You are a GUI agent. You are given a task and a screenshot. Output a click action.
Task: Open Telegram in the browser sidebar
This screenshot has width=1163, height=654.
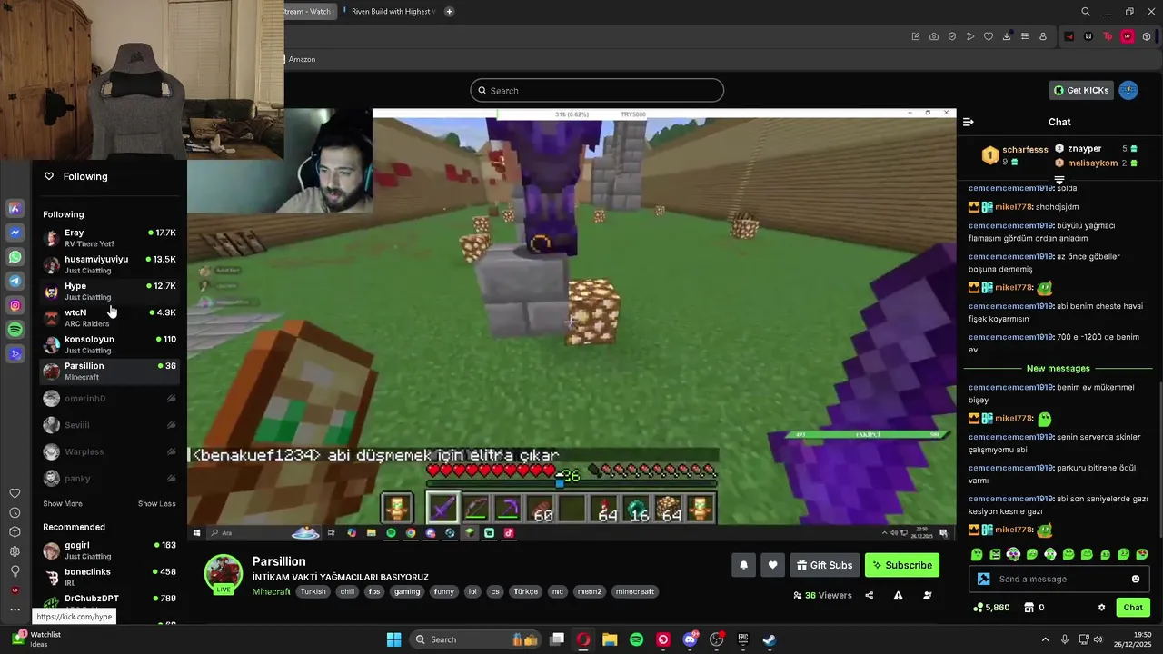(15, 282)
